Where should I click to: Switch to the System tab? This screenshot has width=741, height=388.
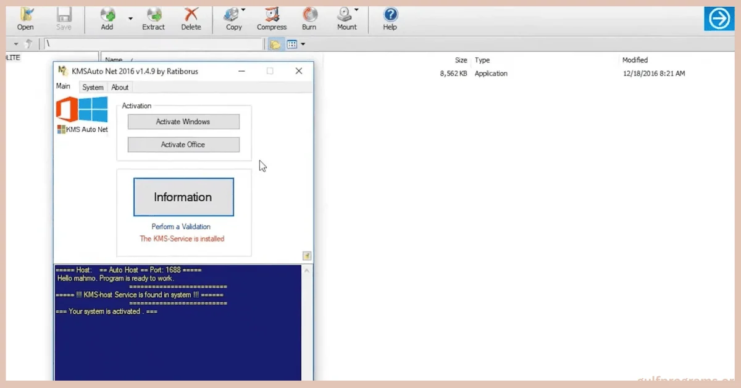(93, 87)
